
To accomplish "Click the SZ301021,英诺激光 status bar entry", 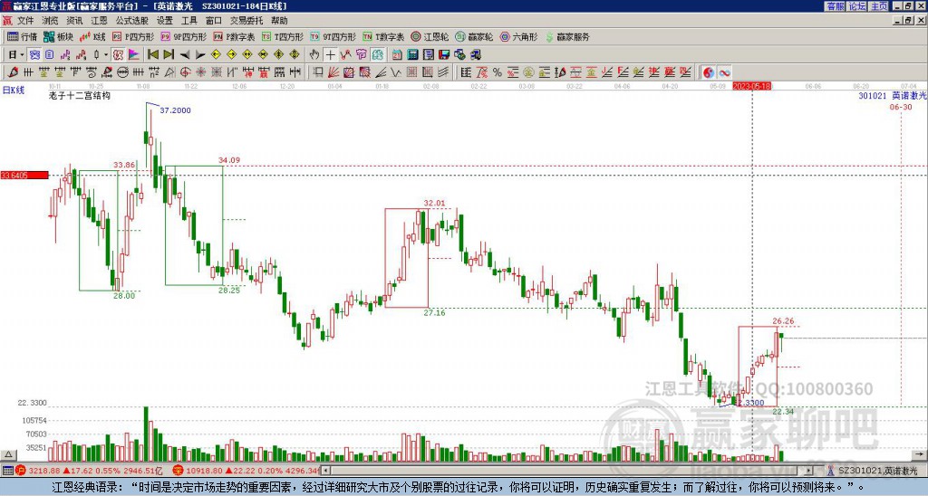I will point(874,471).
